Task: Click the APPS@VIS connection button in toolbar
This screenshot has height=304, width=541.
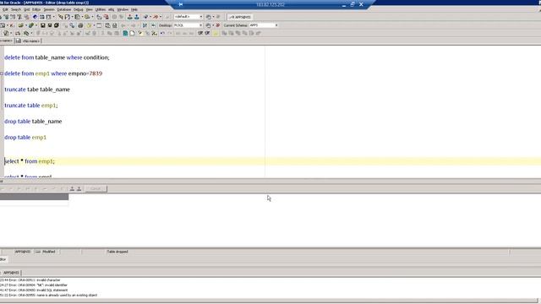Action: click(240, 17)
